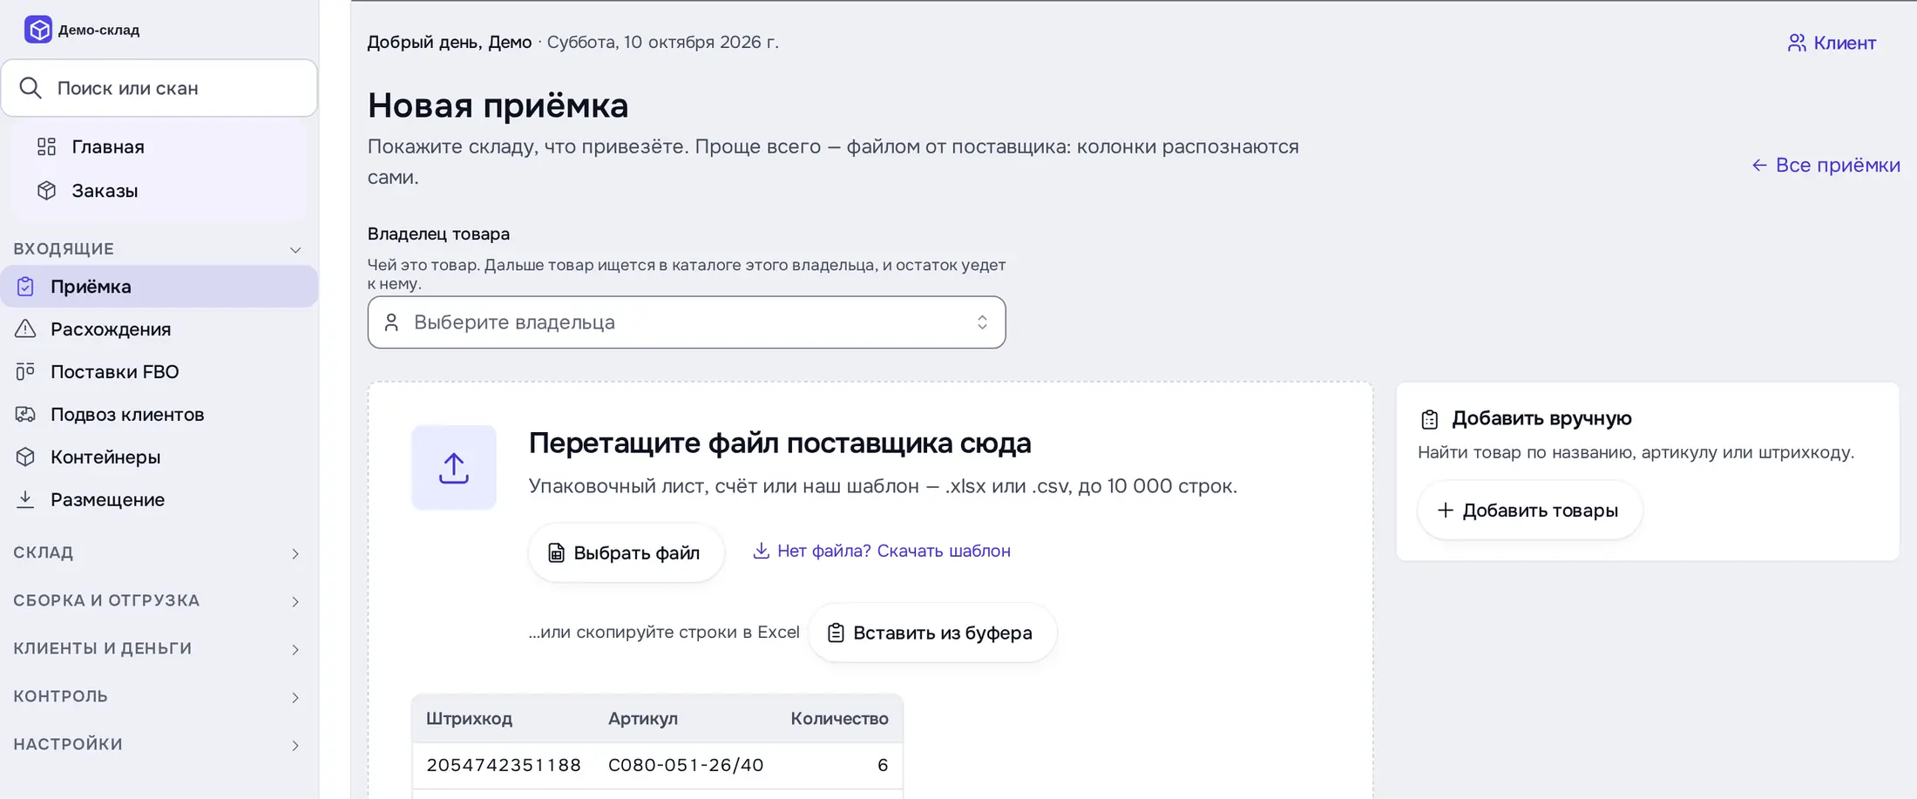Open Поставки FBO in sidebar

click(159, 372)
